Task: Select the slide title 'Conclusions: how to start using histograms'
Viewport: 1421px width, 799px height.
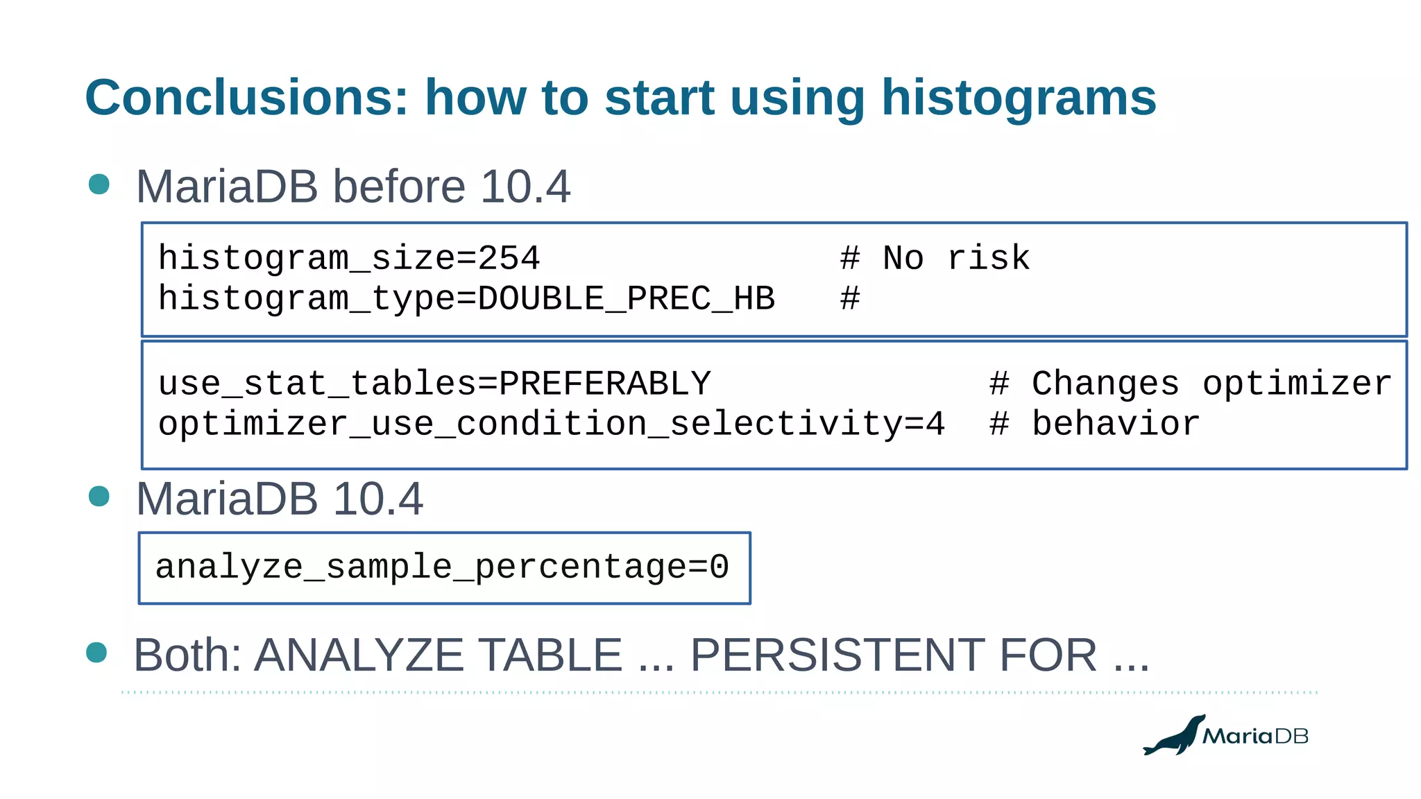Action: 620,97
